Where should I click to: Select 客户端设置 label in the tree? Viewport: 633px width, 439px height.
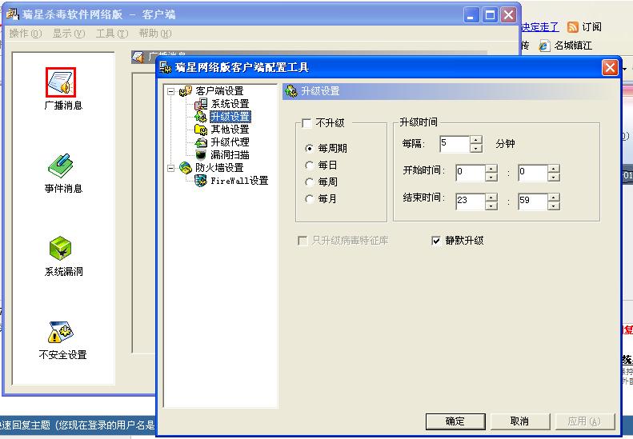pyautogui.click(x=219, y=91)
